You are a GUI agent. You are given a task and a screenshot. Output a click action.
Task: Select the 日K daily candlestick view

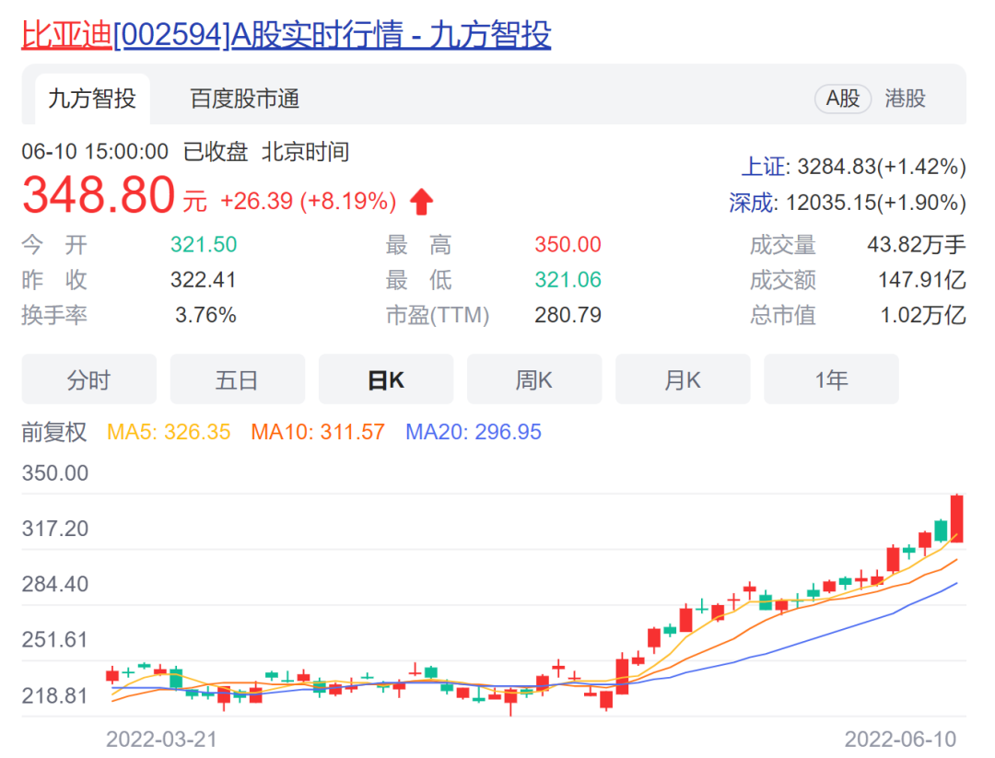coord(386,379)
